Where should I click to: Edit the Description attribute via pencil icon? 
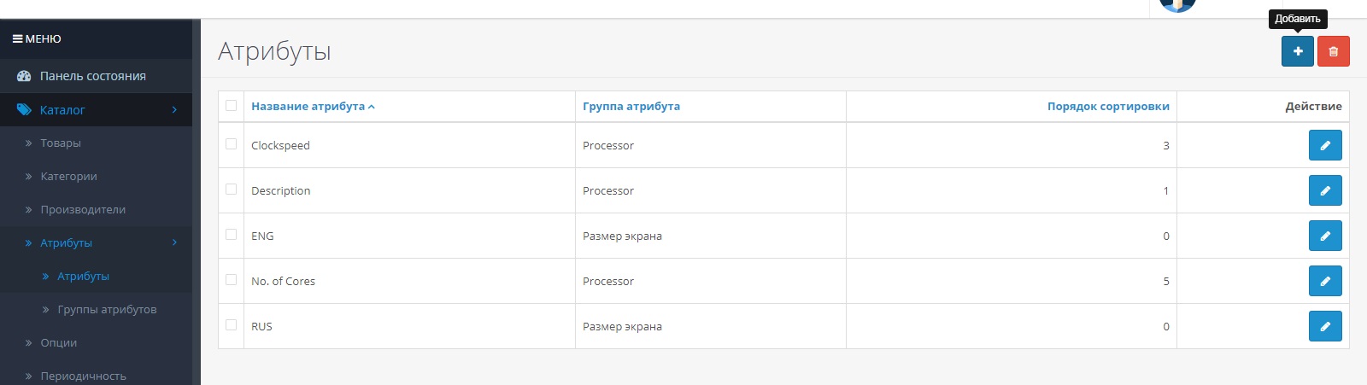coord(1324,190)
